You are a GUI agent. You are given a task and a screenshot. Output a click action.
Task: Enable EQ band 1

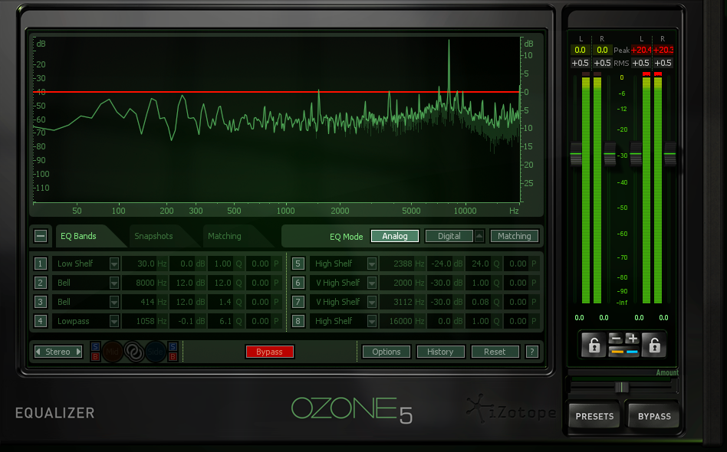point(41,264)
